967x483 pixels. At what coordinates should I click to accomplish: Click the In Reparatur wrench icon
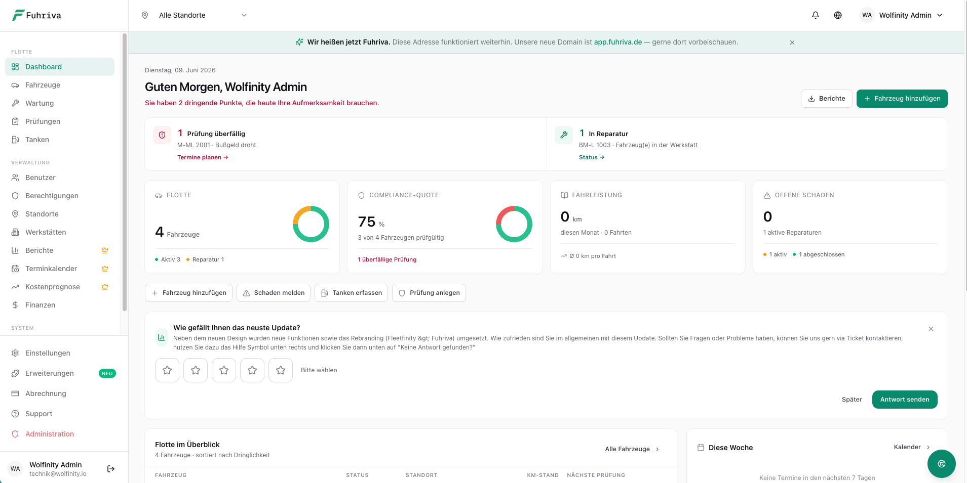[564, 135]
